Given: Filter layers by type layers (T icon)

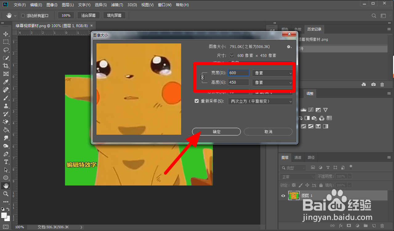Looking at the screenshot, I should point(328,168).
